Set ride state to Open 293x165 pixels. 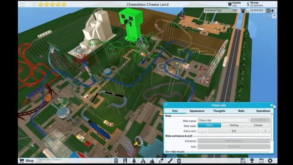[x=209, y=125]
